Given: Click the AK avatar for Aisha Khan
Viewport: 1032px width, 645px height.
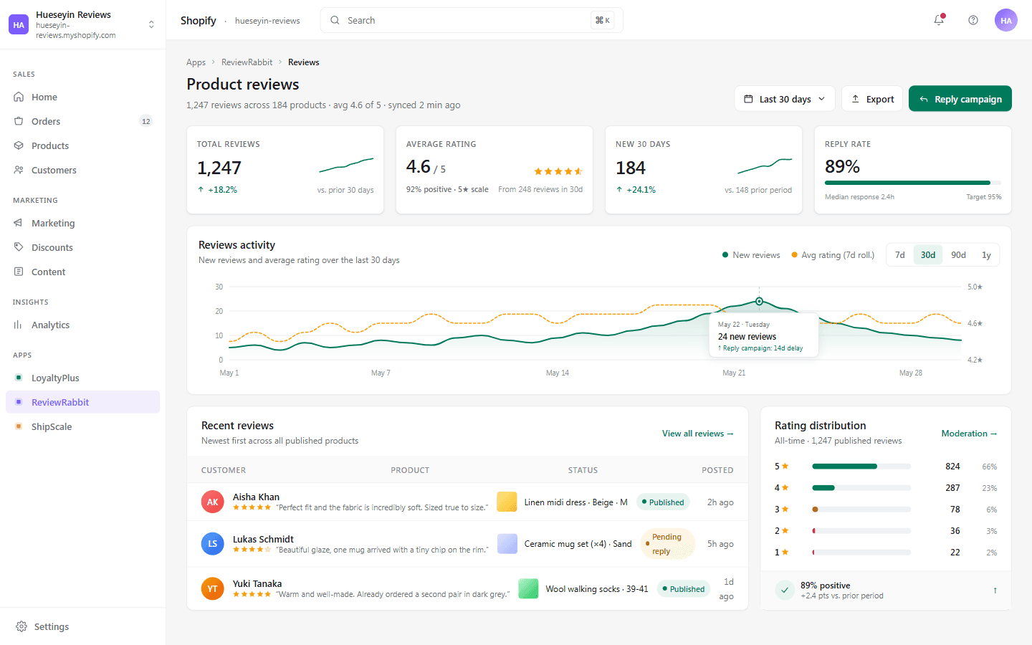Looking at the screenshot, I should point(213,502).
